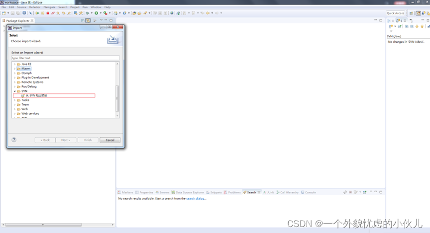430x233 pixels.
Task: Expand the Plug-in Development folder
Action: click(15, 78)
